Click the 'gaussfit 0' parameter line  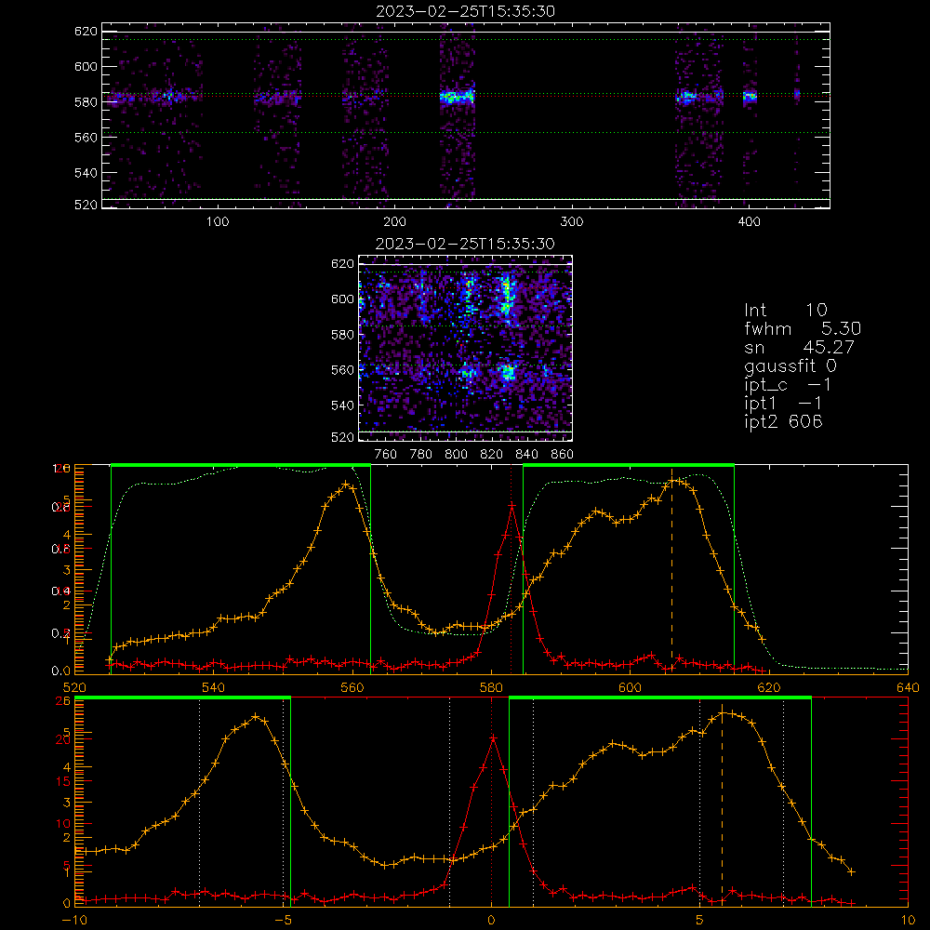coord(790,366)
